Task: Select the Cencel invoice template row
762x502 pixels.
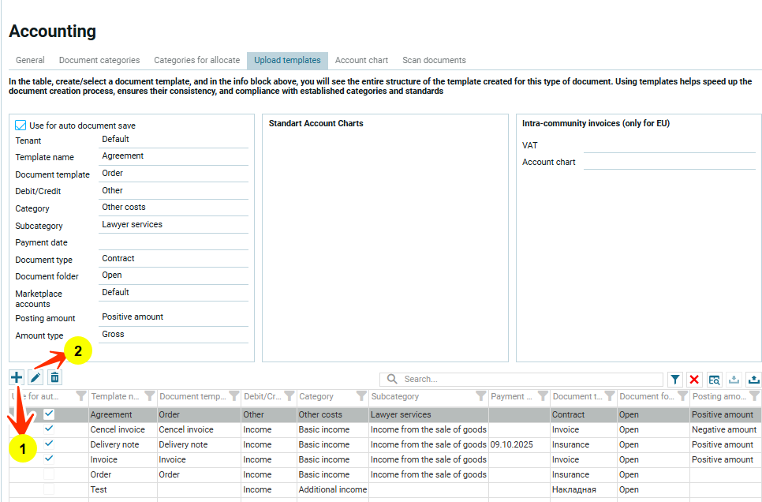Action: (x=118, y=429)
